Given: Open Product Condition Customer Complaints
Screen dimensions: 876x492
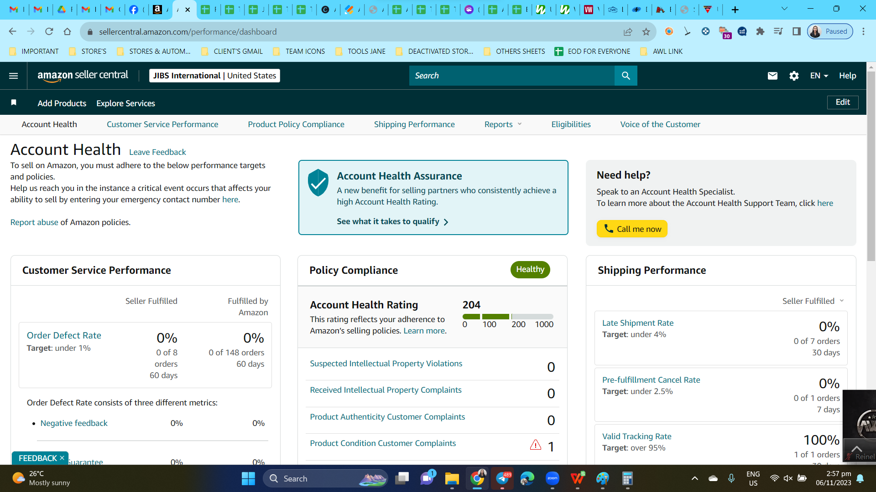Looking at the screenshot, I should (383, 443).
